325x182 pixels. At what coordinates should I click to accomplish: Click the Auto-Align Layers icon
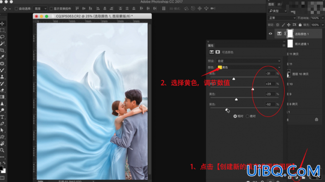pyautogui.click(x=164, y=8)
